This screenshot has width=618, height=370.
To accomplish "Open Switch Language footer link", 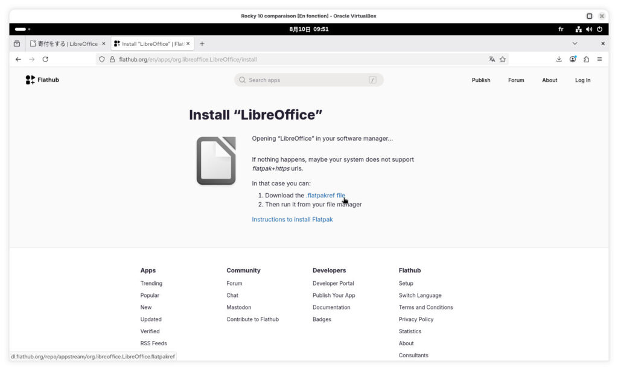I will point(420,295).
